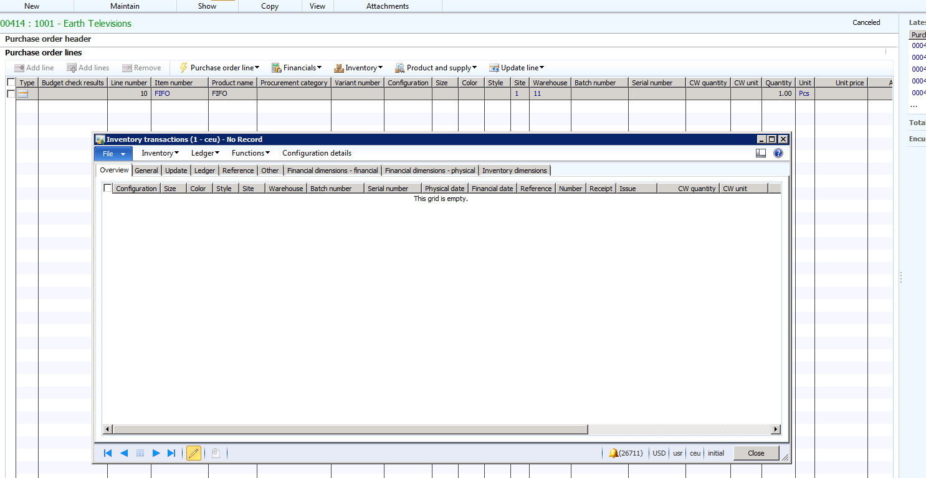Switch to the Financial dimensions - physical tab
Viewport: 926px width, 478px height.
tap(430, 171)
